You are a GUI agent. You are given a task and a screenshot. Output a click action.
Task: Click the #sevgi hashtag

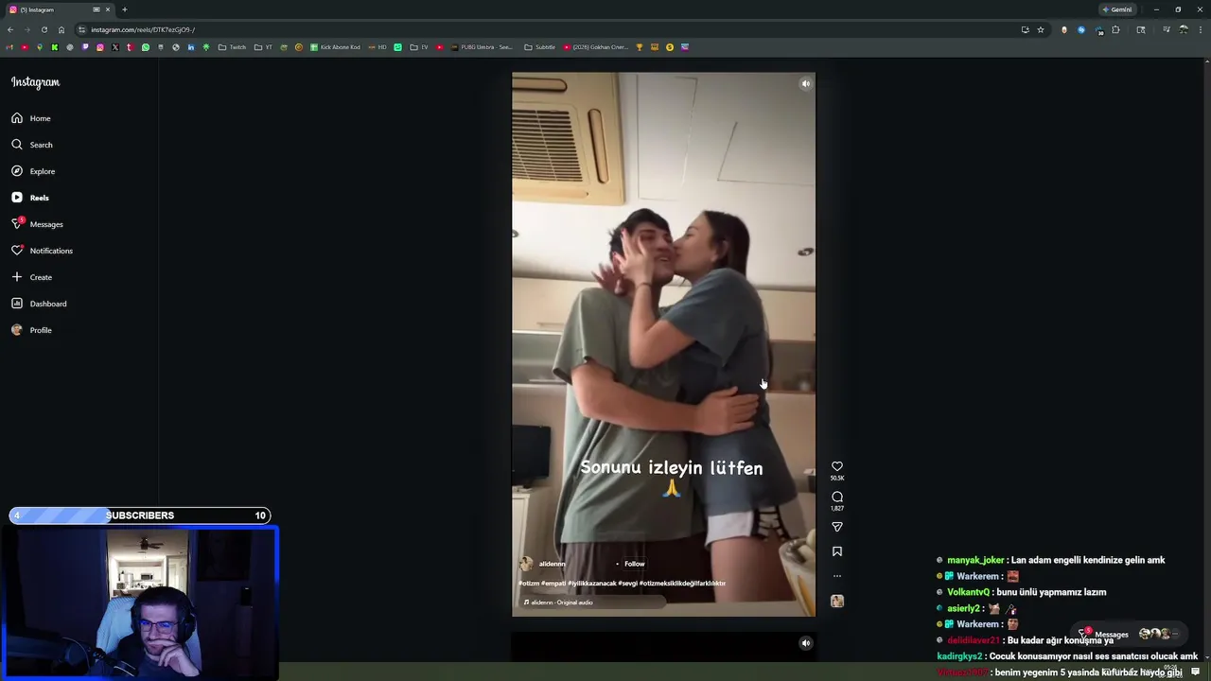click(x=627, y=584)
